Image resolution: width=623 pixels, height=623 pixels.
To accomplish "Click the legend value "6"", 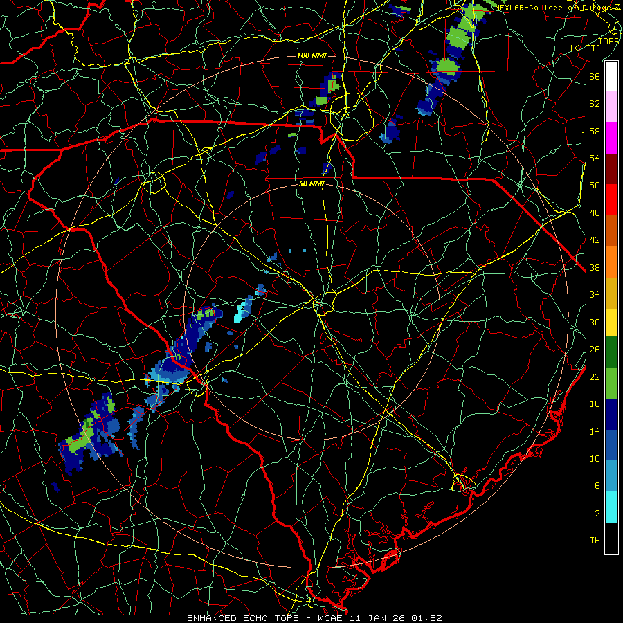I will coord(597,486).
